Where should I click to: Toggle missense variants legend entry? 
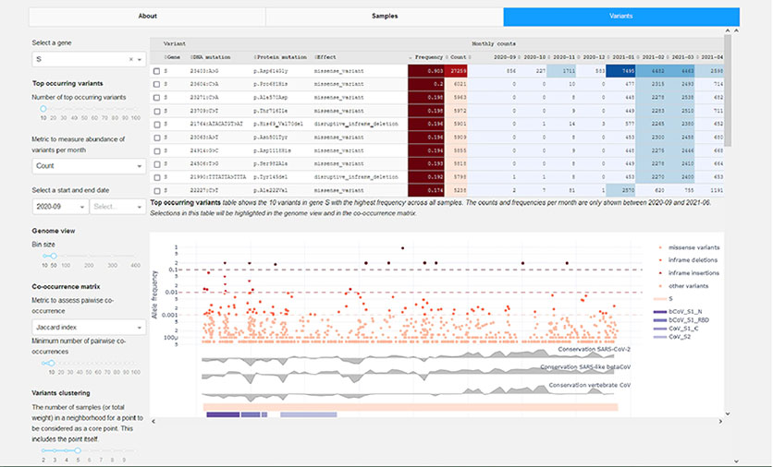[689, 247]
